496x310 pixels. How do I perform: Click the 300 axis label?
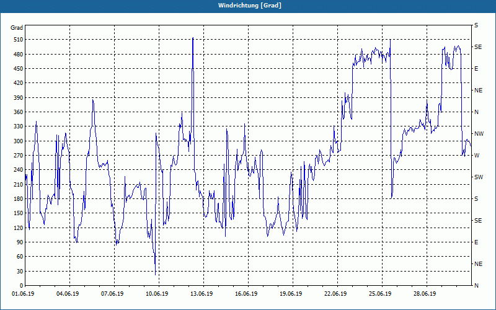(19, 141)
